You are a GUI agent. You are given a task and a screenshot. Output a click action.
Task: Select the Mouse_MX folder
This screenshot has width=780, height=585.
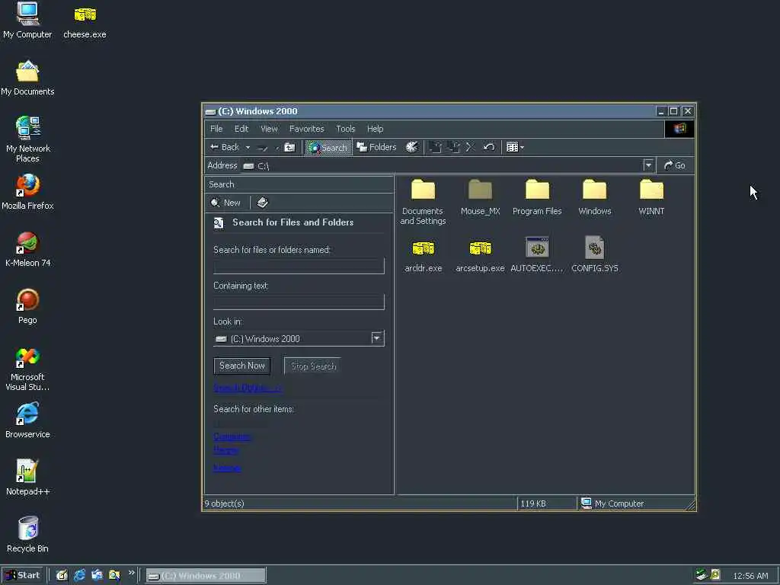480,197
